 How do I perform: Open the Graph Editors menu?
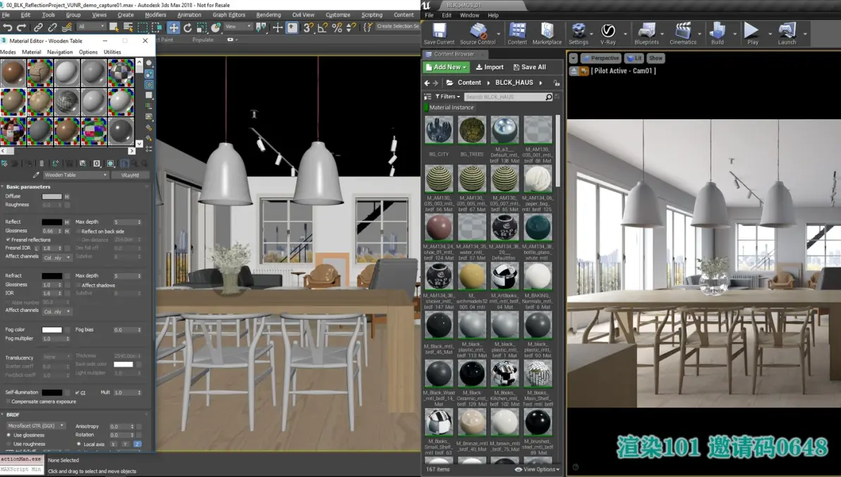click(x=229, y=15)
